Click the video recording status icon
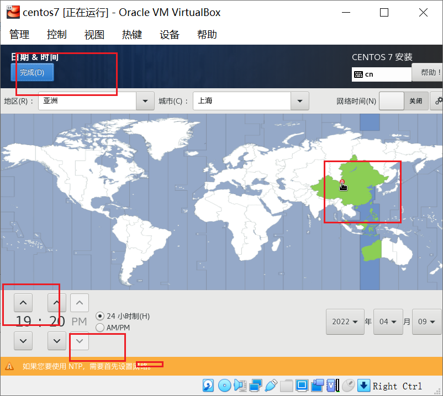 tap(317, 386)
